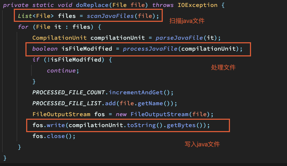Click the 'if' keyword
Image resolution: width=287 pixels, height=166 pixels.
click(36, 60)
